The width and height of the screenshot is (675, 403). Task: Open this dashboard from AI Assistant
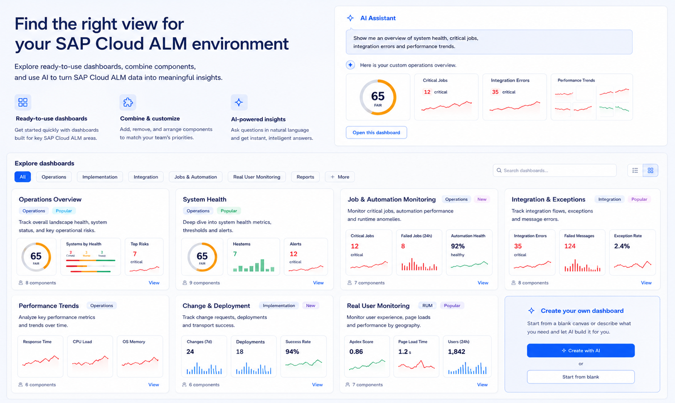(x=377, y=133)
